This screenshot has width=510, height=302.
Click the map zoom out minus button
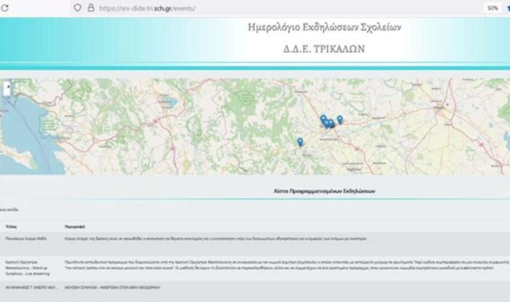coord(8,93)
